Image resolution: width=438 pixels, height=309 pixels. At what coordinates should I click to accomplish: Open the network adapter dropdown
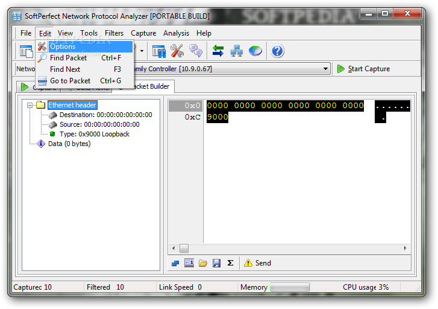click(x=325, y=69)
